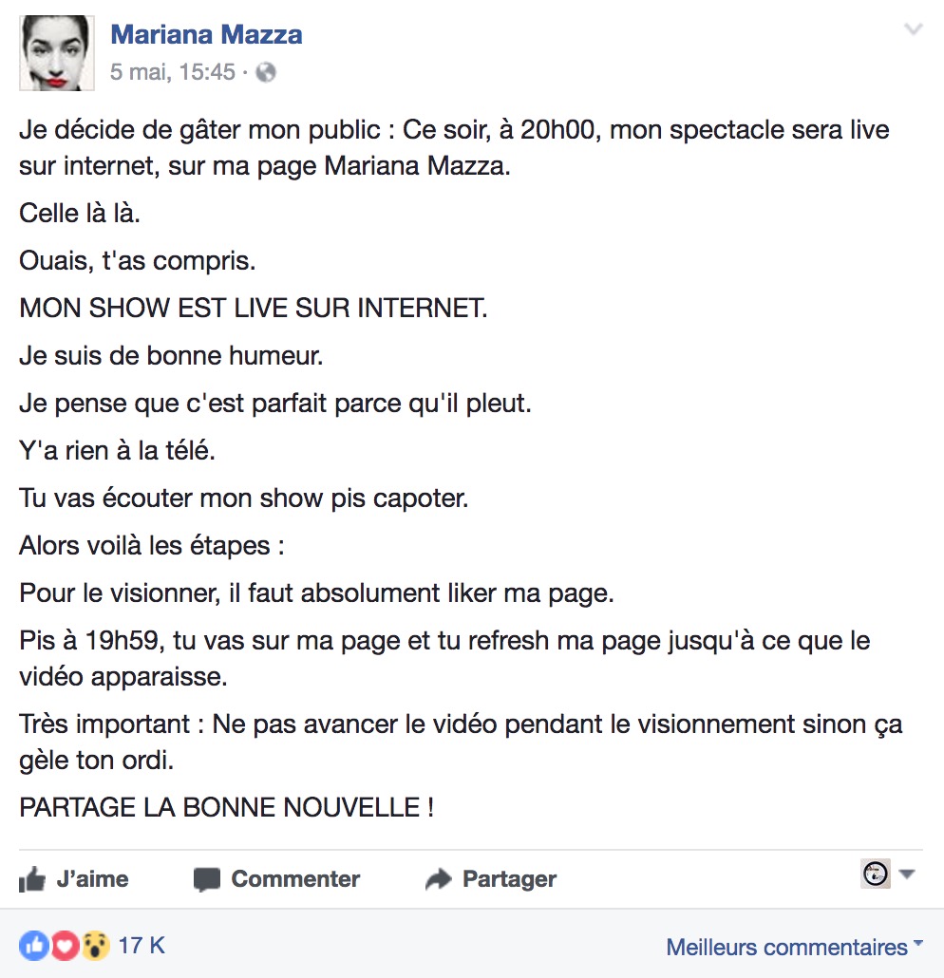
Task: Click the Partager arrow icon
Action: tap(439, 879)
